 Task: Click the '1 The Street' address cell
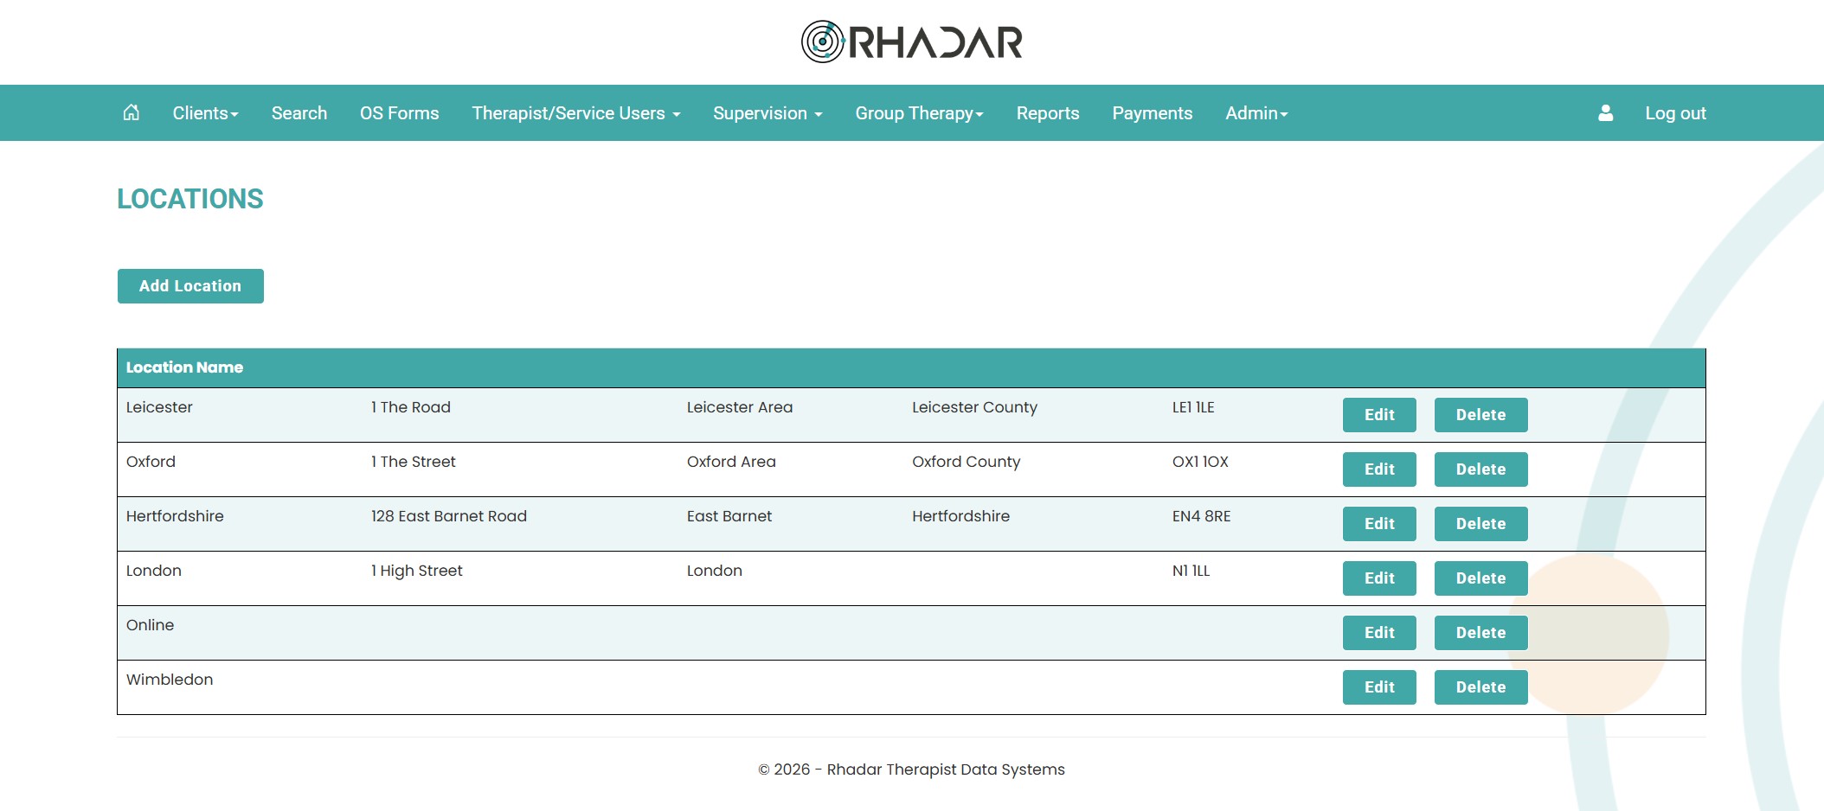414,462
